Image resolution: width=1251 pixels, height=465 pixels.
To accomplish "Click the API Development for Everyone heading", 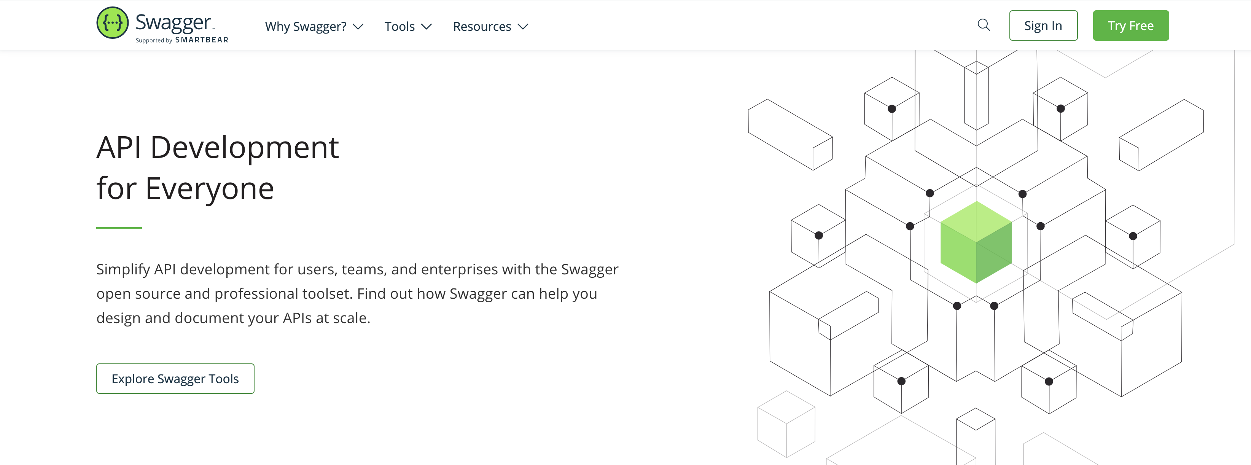I will pyautogui.click(x=217, y=167).
